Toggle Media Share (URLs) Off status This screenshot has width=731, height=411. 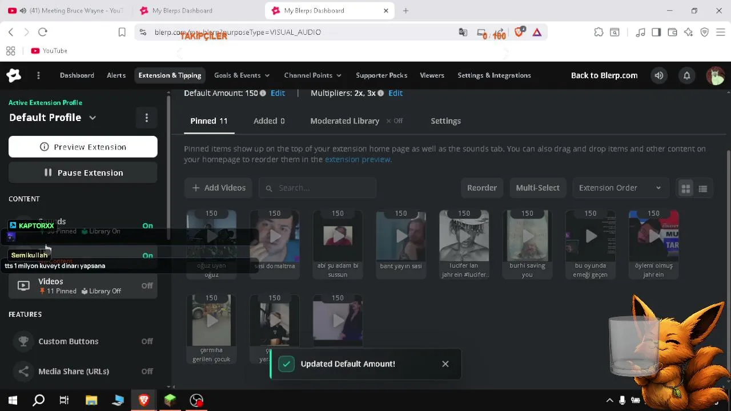coord(147,372)
